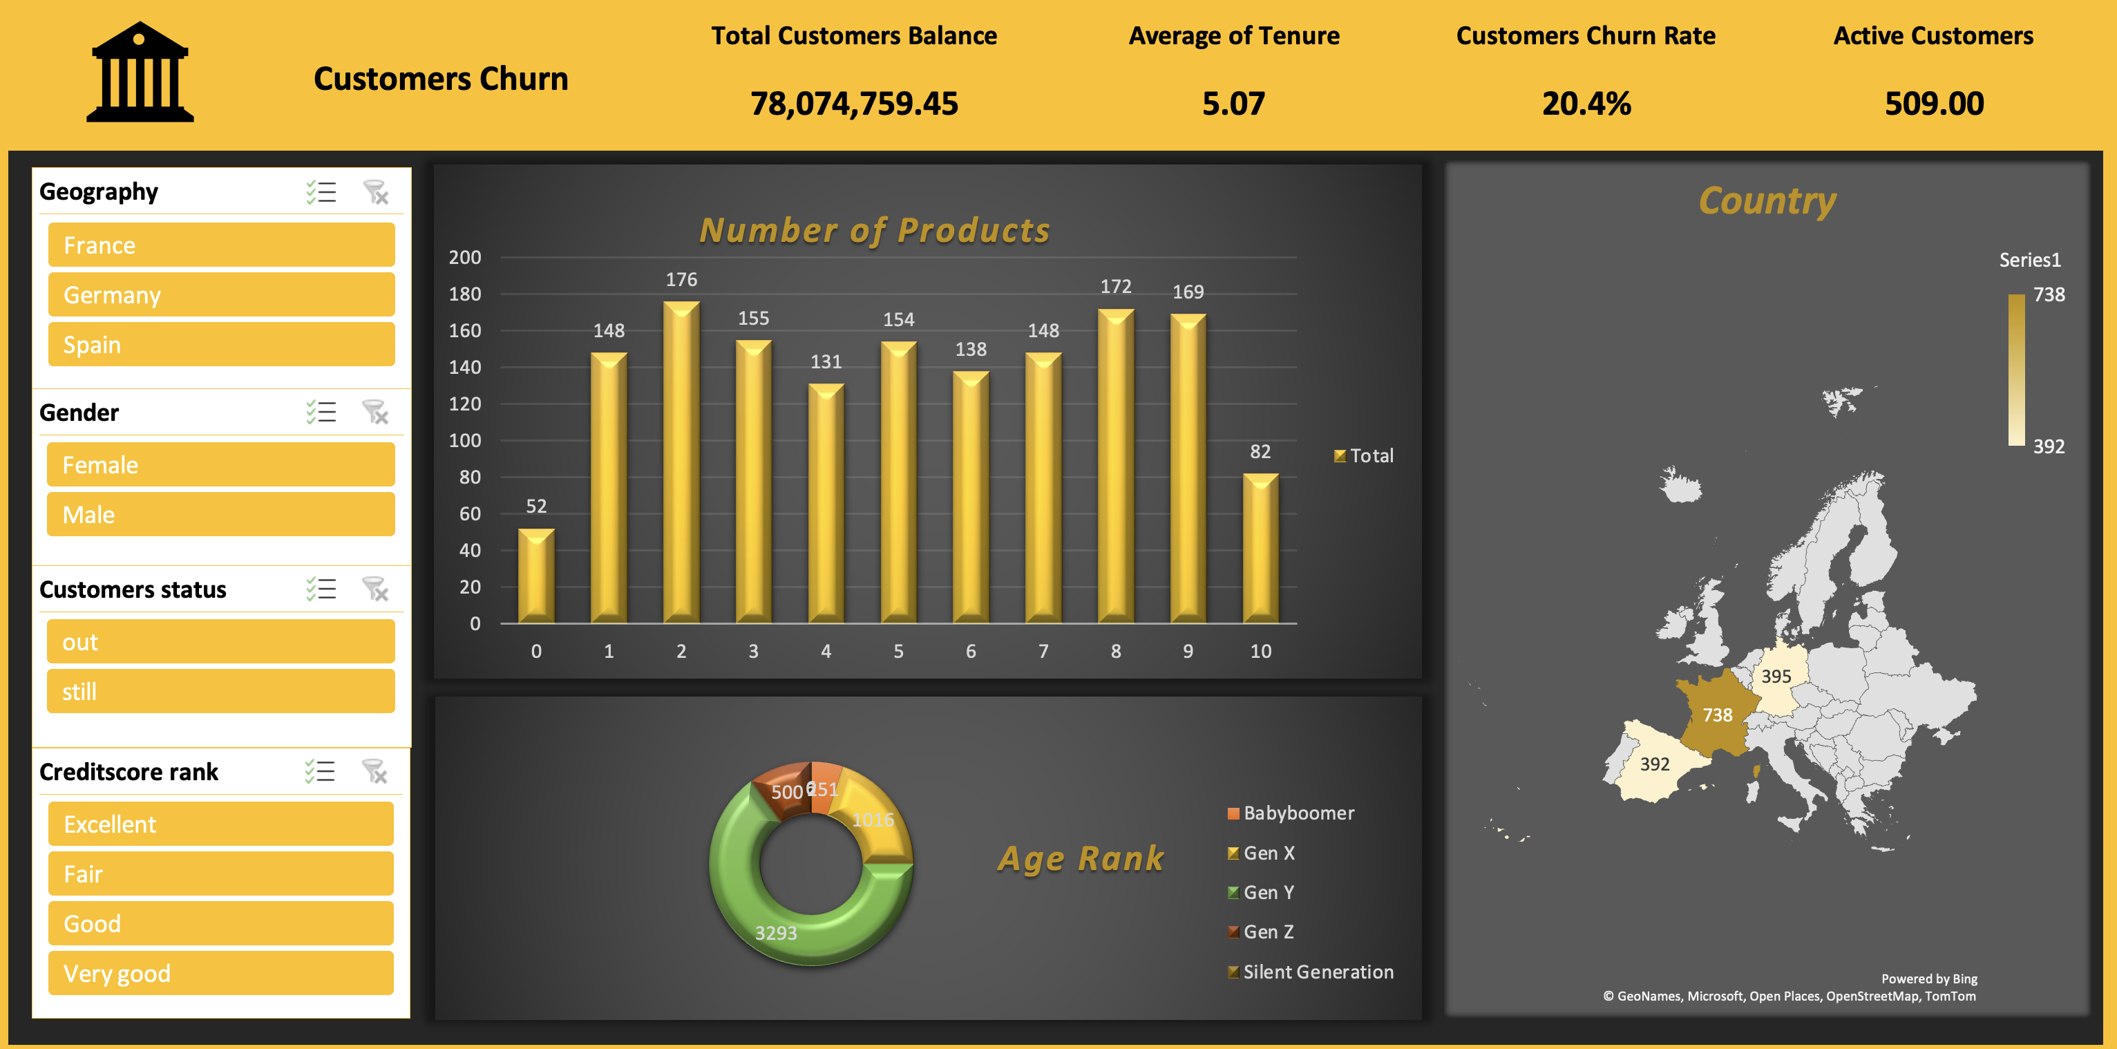Viewport: 2117px width, 1049px height.
Task: Filter by Good credit score
Action: tap(221, 923)
